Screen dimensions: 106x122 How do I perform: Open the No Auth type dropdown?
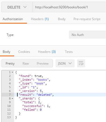pos(88,35)
